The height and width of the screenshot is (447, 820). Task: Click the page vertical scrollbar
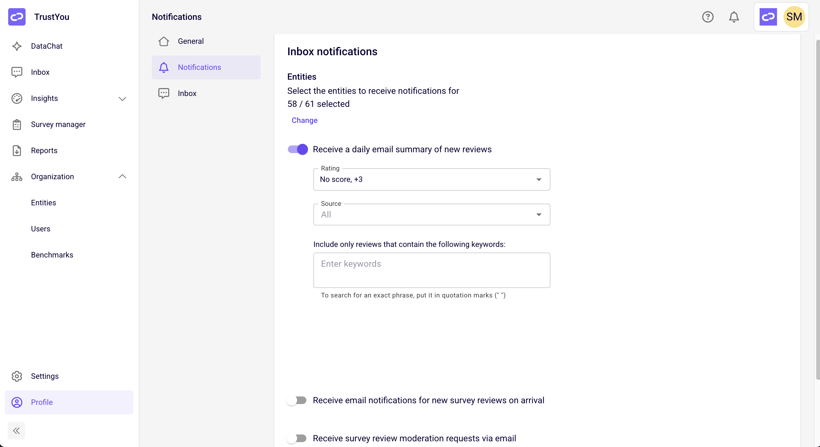[818, 209]
